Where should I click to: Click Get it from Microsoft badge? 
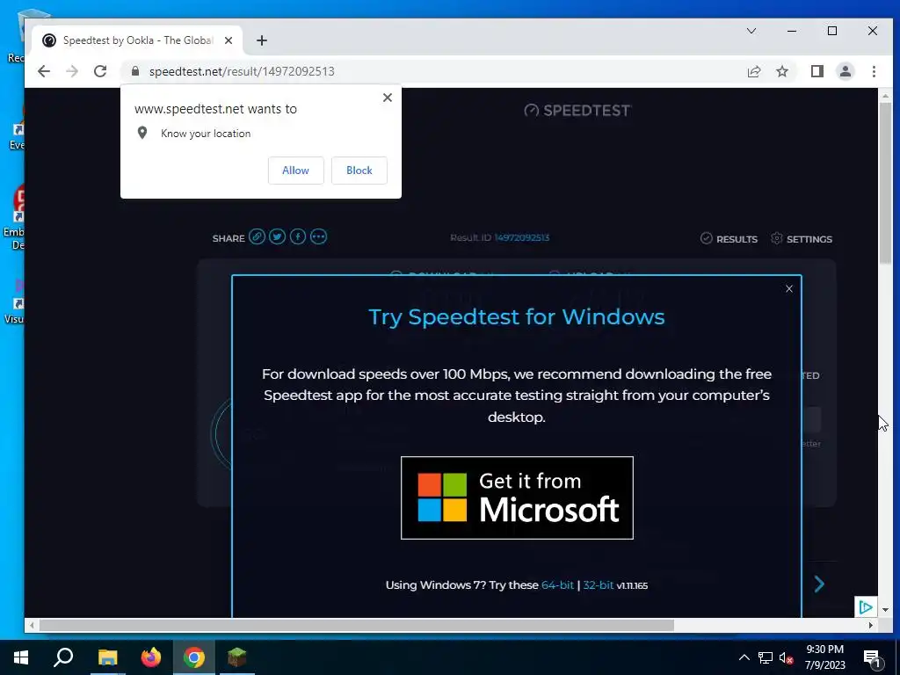point(517,497)
